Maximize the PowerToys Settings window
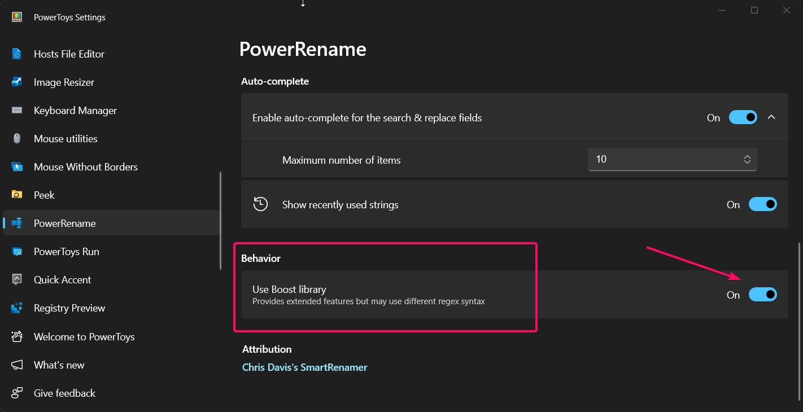This screenshot has height=412, width=803. click(754, 10)
